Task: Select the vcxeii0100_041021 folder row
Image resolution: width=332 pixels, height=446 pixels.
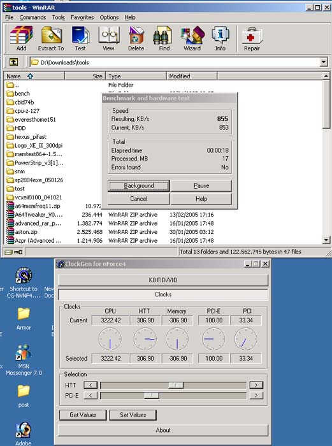Action: click(34, 198)
